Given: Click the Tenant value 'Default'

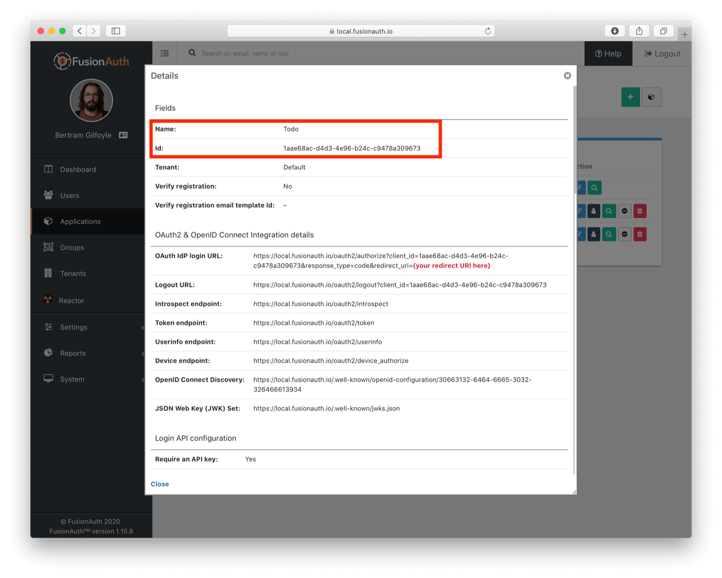Looking at the screenshot, I should coord(294,167).
